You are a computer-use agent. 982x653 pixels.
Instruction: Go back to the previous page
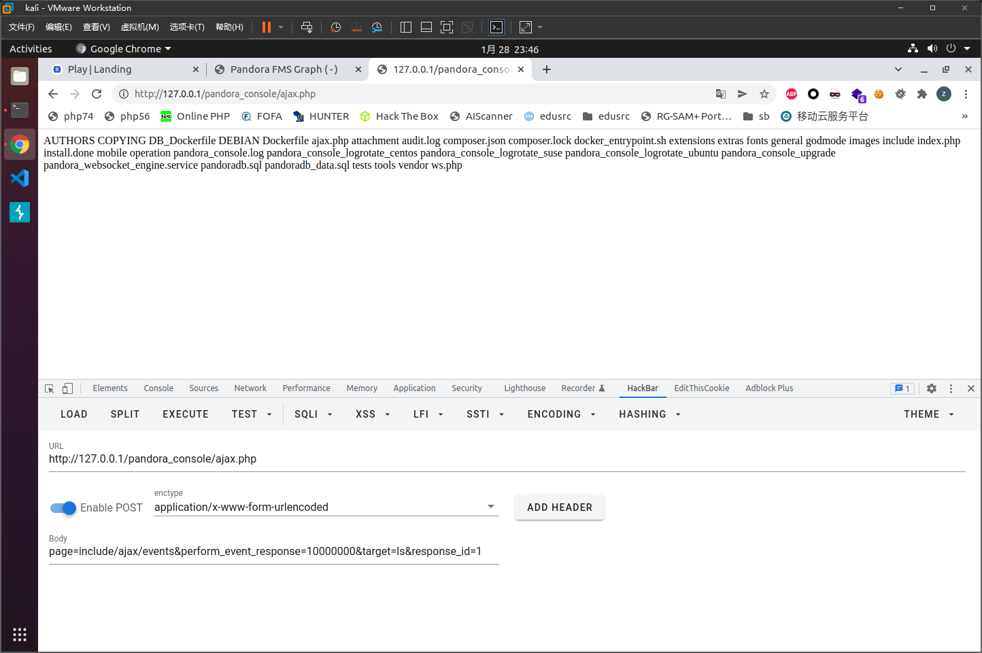[53, 94]
